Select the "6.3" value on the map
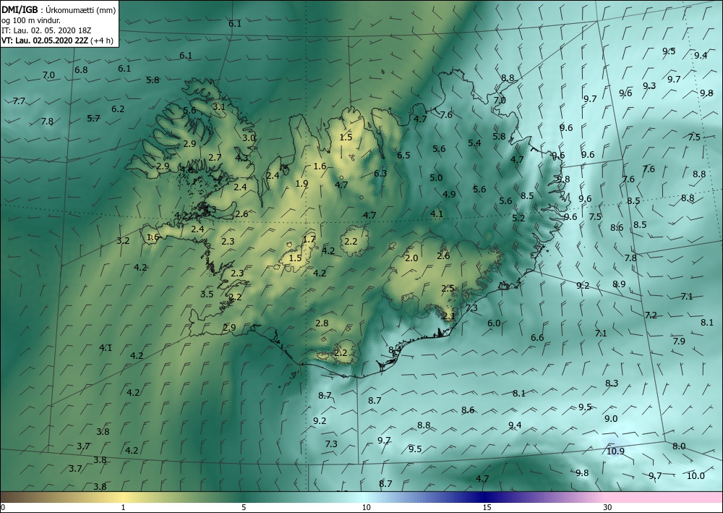Screen dimensions: 723x513 (380, 174)
